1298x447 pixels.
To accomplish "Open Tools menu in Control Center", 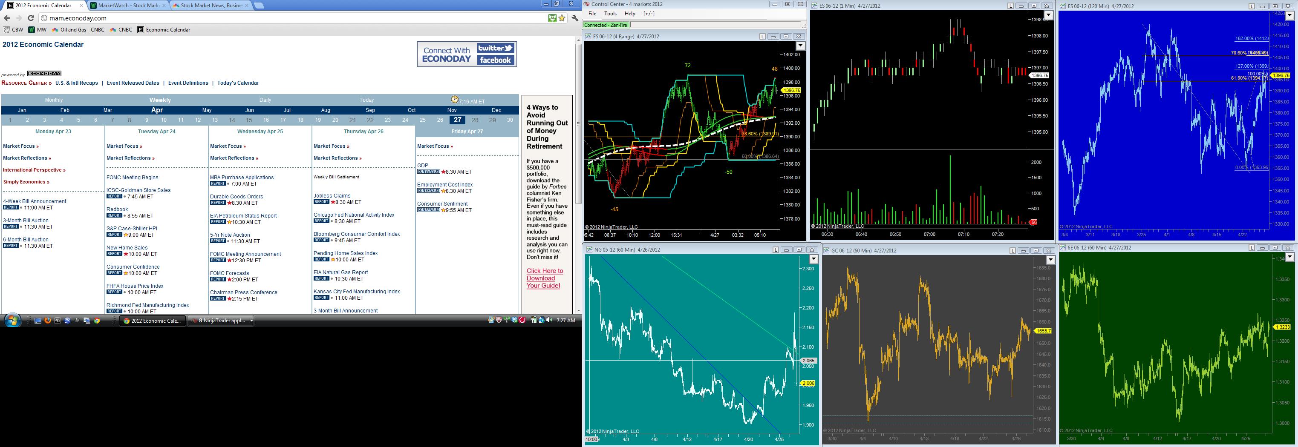I will pos(610,14).
